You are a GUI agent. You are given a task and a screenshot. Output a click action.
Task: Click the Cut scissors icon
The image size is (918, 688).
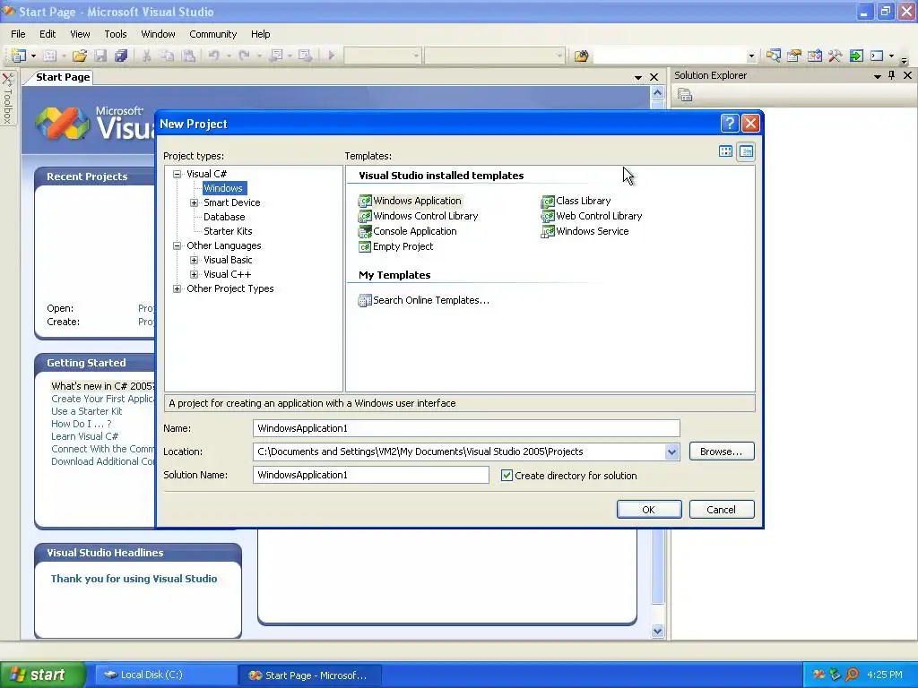147,56
